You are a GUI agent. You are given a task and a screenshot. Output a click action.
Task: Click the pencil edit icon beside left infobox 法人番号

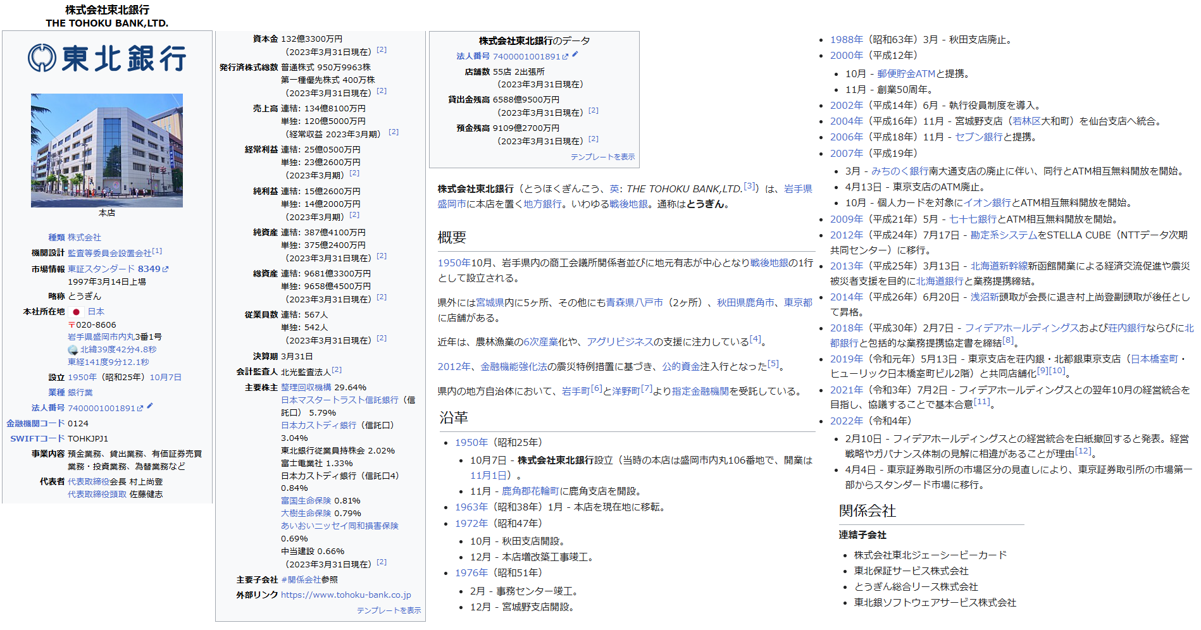pos(150,407)
